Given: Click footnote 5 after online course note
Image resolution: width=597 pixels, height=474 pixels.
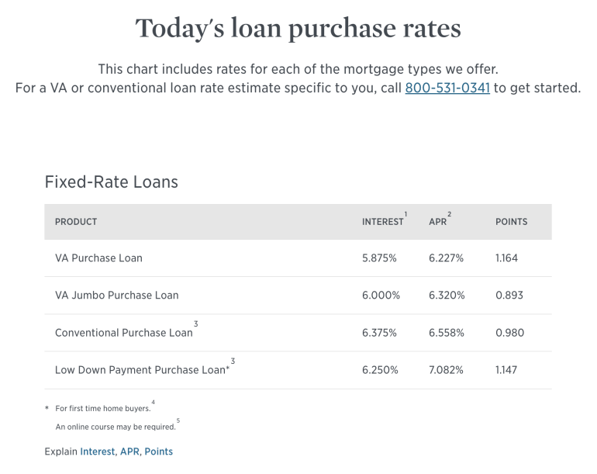Looking at the screenshot, I should (x=178, y=420).
